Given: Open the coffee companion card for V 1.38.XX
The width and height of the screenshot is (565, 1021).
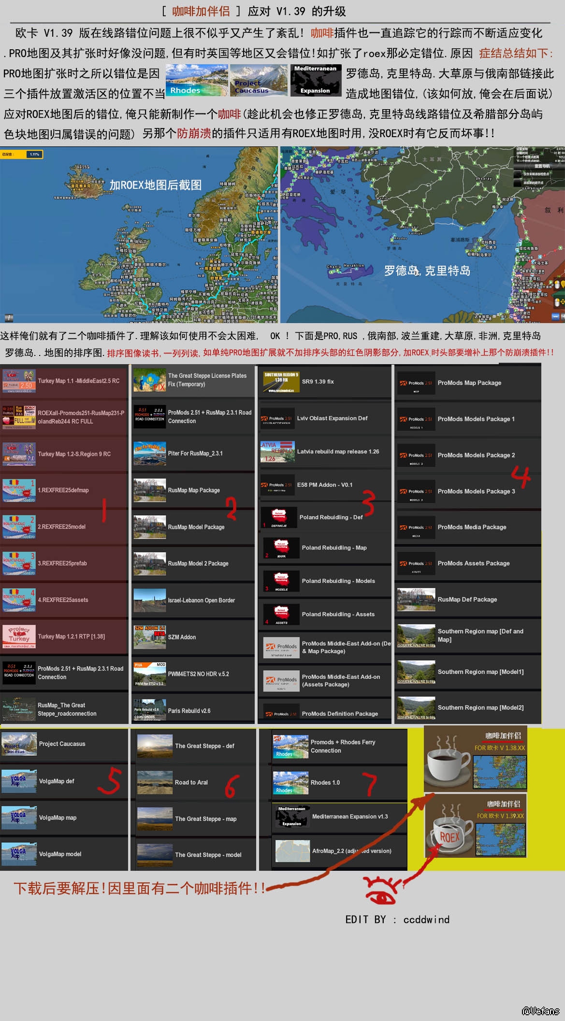Looking at the screenshot, I should click(475, 760).
